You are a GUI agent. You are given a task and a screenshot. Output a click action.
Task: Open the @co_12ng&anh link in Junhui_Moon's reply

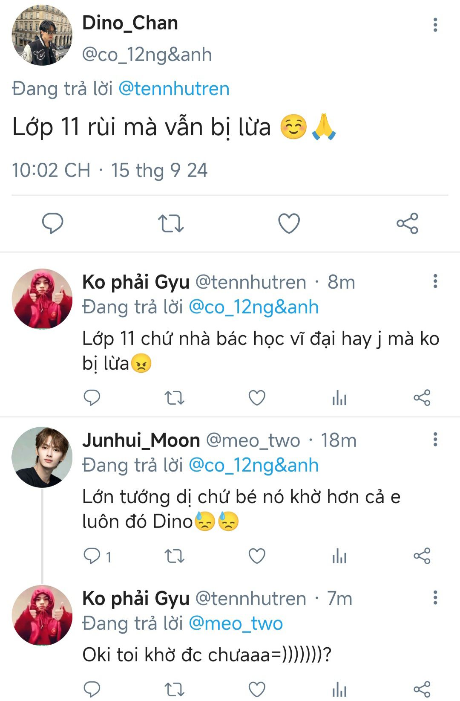tap(253, 465)
